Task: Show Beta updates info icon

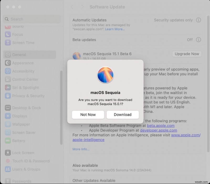Action: (198, 40)
